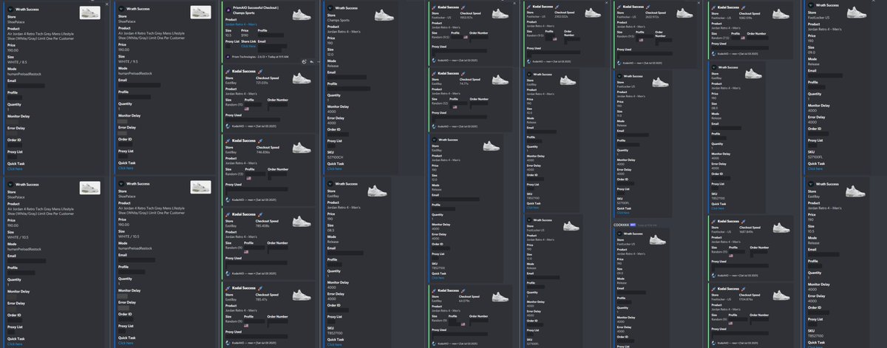Open the shoe thumbnail in the Kodai 745.408s card
The image size is (887, 348).
coord(302,222)
